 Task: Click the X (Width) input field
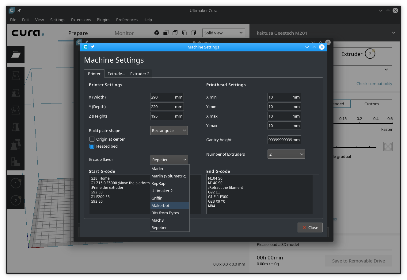point(167,97)
